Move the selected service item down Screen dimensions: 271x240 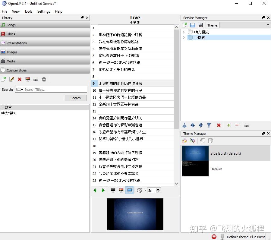tap(201, 125)
